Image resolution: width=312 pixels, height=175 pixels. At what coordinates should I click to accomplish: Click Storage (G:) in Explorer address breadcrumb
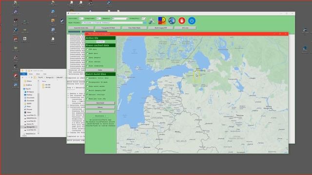click(x=50, y=77)
